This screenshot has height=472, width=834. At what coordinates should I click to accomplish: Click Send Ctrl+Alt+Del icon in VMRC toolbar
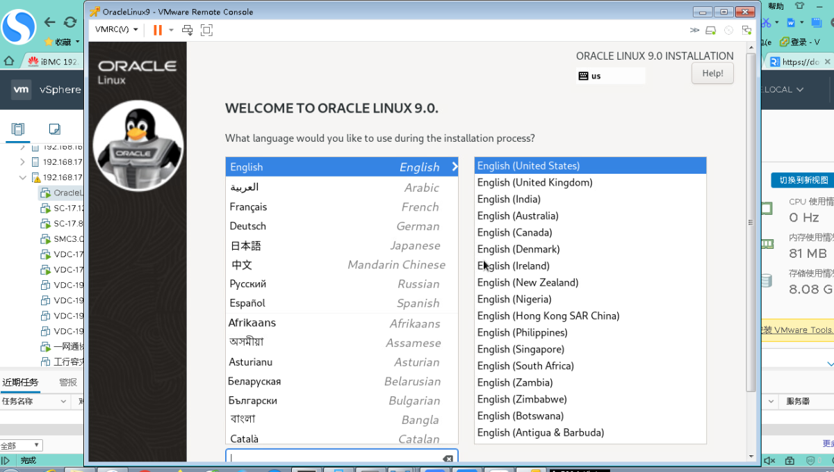pos(187,30)
